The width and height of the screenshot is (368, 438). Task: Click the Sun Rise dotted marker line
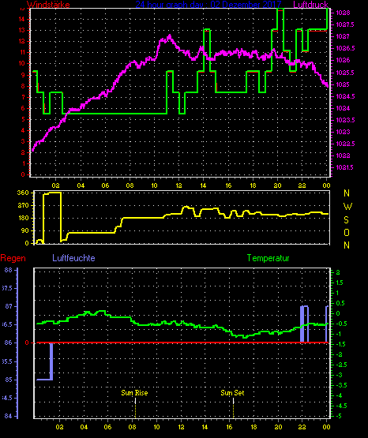coord(136,408)
